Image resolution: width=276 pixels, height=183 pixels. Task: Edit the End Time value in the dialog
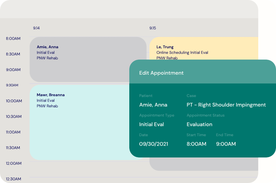(226, 144)
